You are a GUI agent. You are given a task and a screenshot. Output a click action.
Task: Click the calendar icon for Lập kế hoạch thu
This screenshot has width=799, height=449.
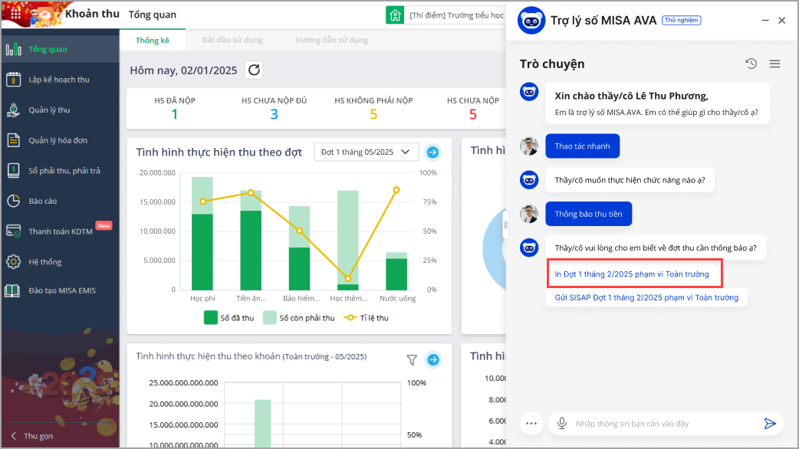pyautogui.click(x=13, y=80)
